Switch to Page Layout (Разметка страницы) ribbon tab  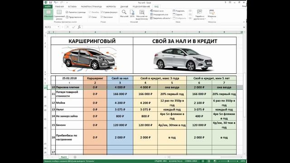coord(92,7)
